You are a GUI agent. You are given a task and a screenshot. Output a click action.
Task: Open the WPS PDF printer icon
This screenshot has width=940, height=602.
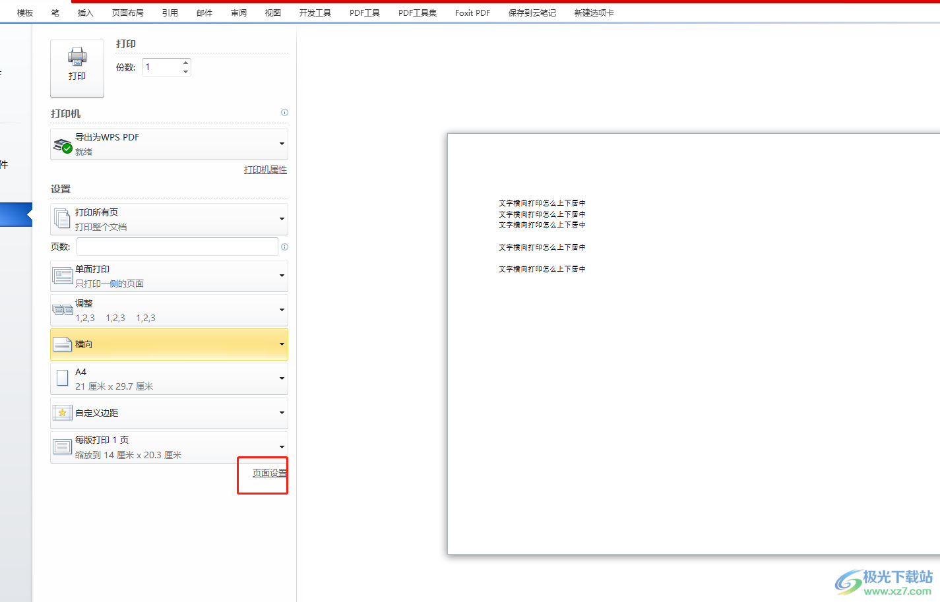[63, 145]
